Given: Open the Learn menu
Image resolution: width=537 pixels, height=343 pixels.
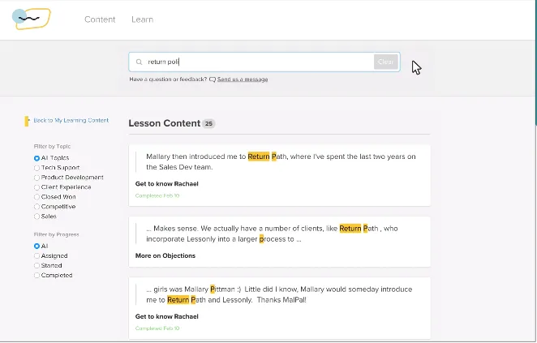Looking at the screenshot, I should [143, 19].
